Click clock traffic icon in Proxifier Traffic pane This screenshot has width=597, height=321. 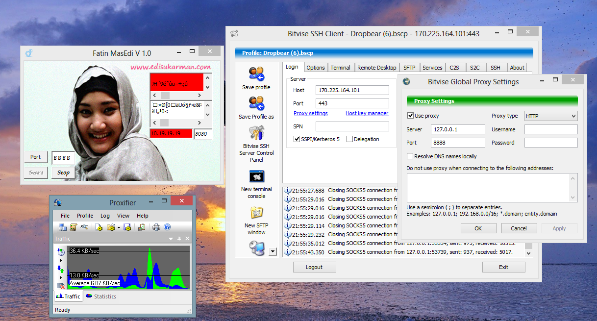point(61,251)
